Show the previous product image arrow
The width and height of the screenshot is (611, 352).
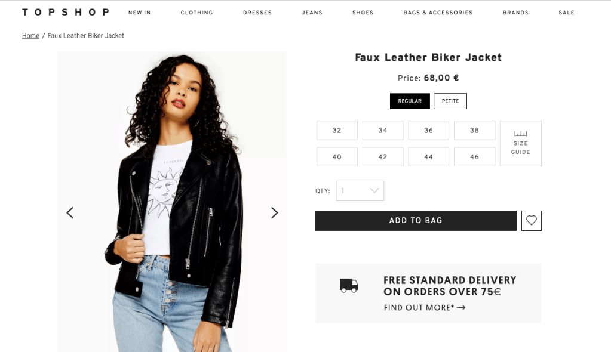[70, 212]
